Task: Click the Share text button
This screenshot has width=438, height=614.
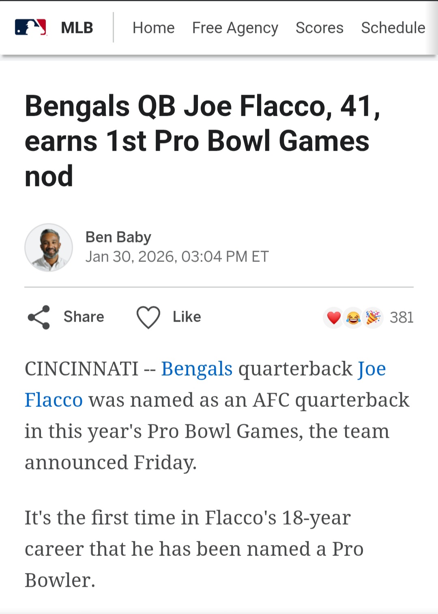Action: (84, 317)
